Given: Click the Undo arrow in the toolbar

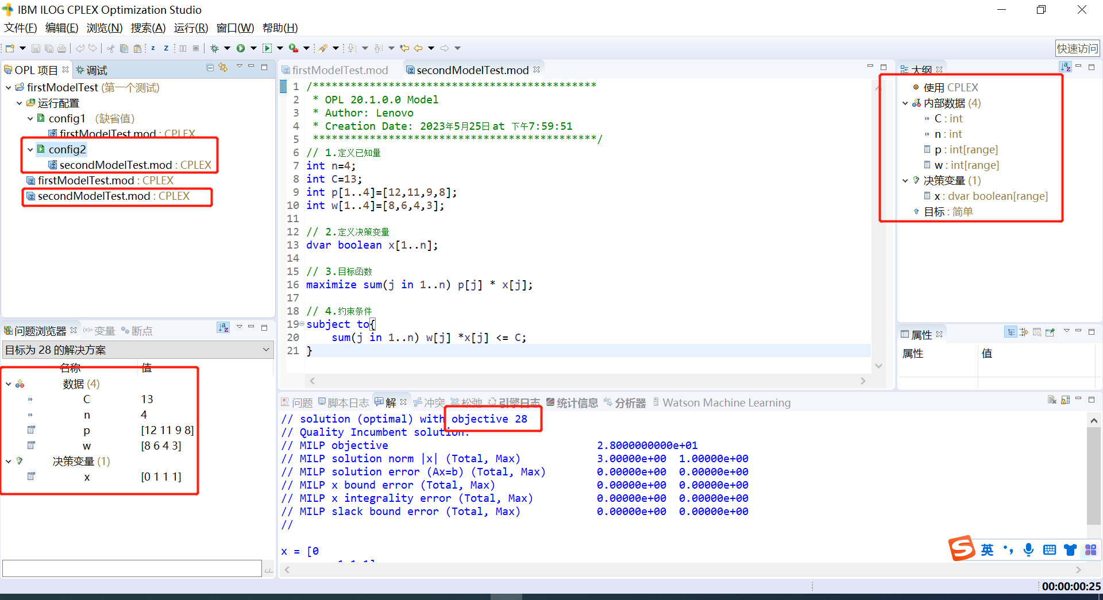Looking at the screenshot, I should (x=80, y=48).
